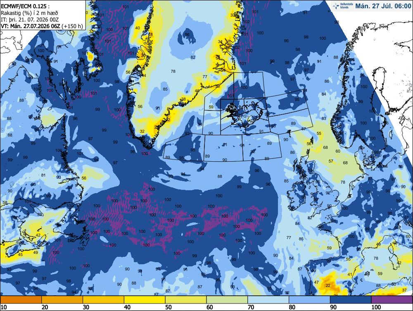The width and height of the screenshot is (413, 311).
Task: Click the humidity value '47' over Spain
Action: tap(316, 282)
